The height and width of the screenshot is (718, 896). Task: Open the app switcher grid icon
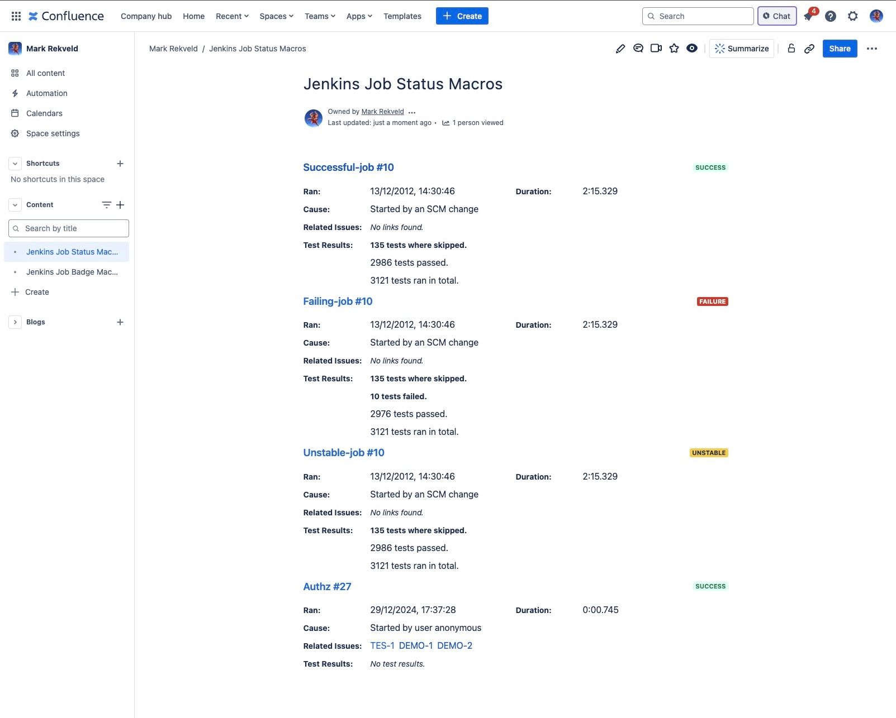pos(16,16)
